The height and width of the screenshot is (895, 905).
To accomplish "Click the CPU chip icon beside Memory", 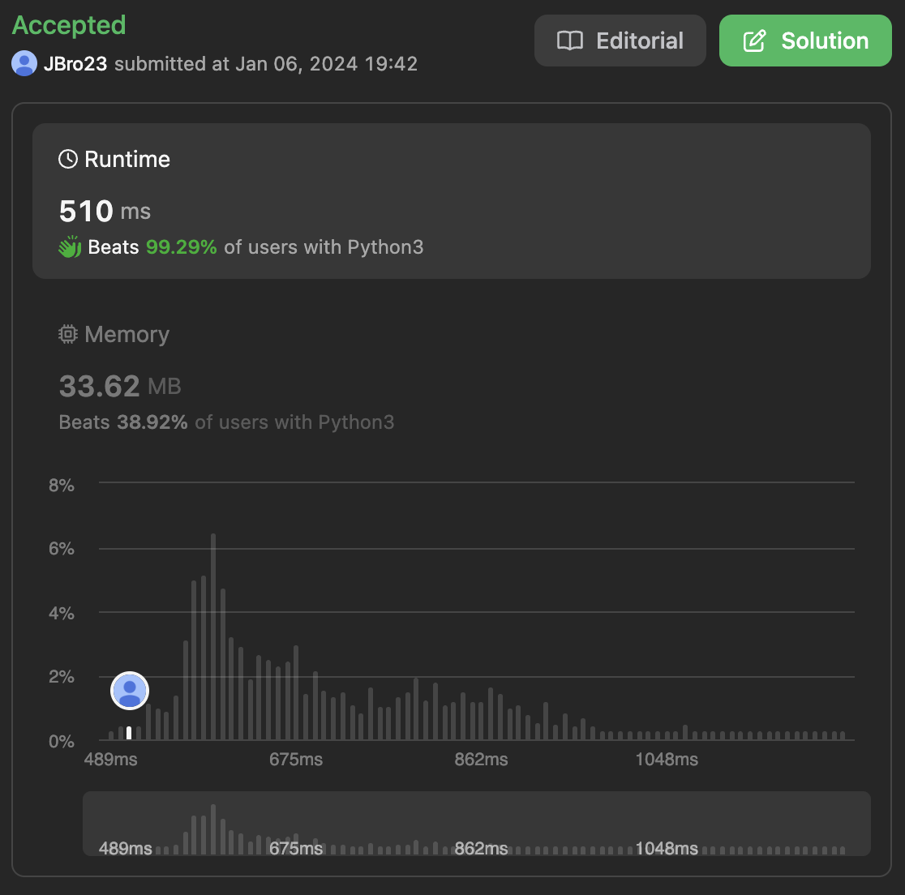I will (x=67, y=334).
